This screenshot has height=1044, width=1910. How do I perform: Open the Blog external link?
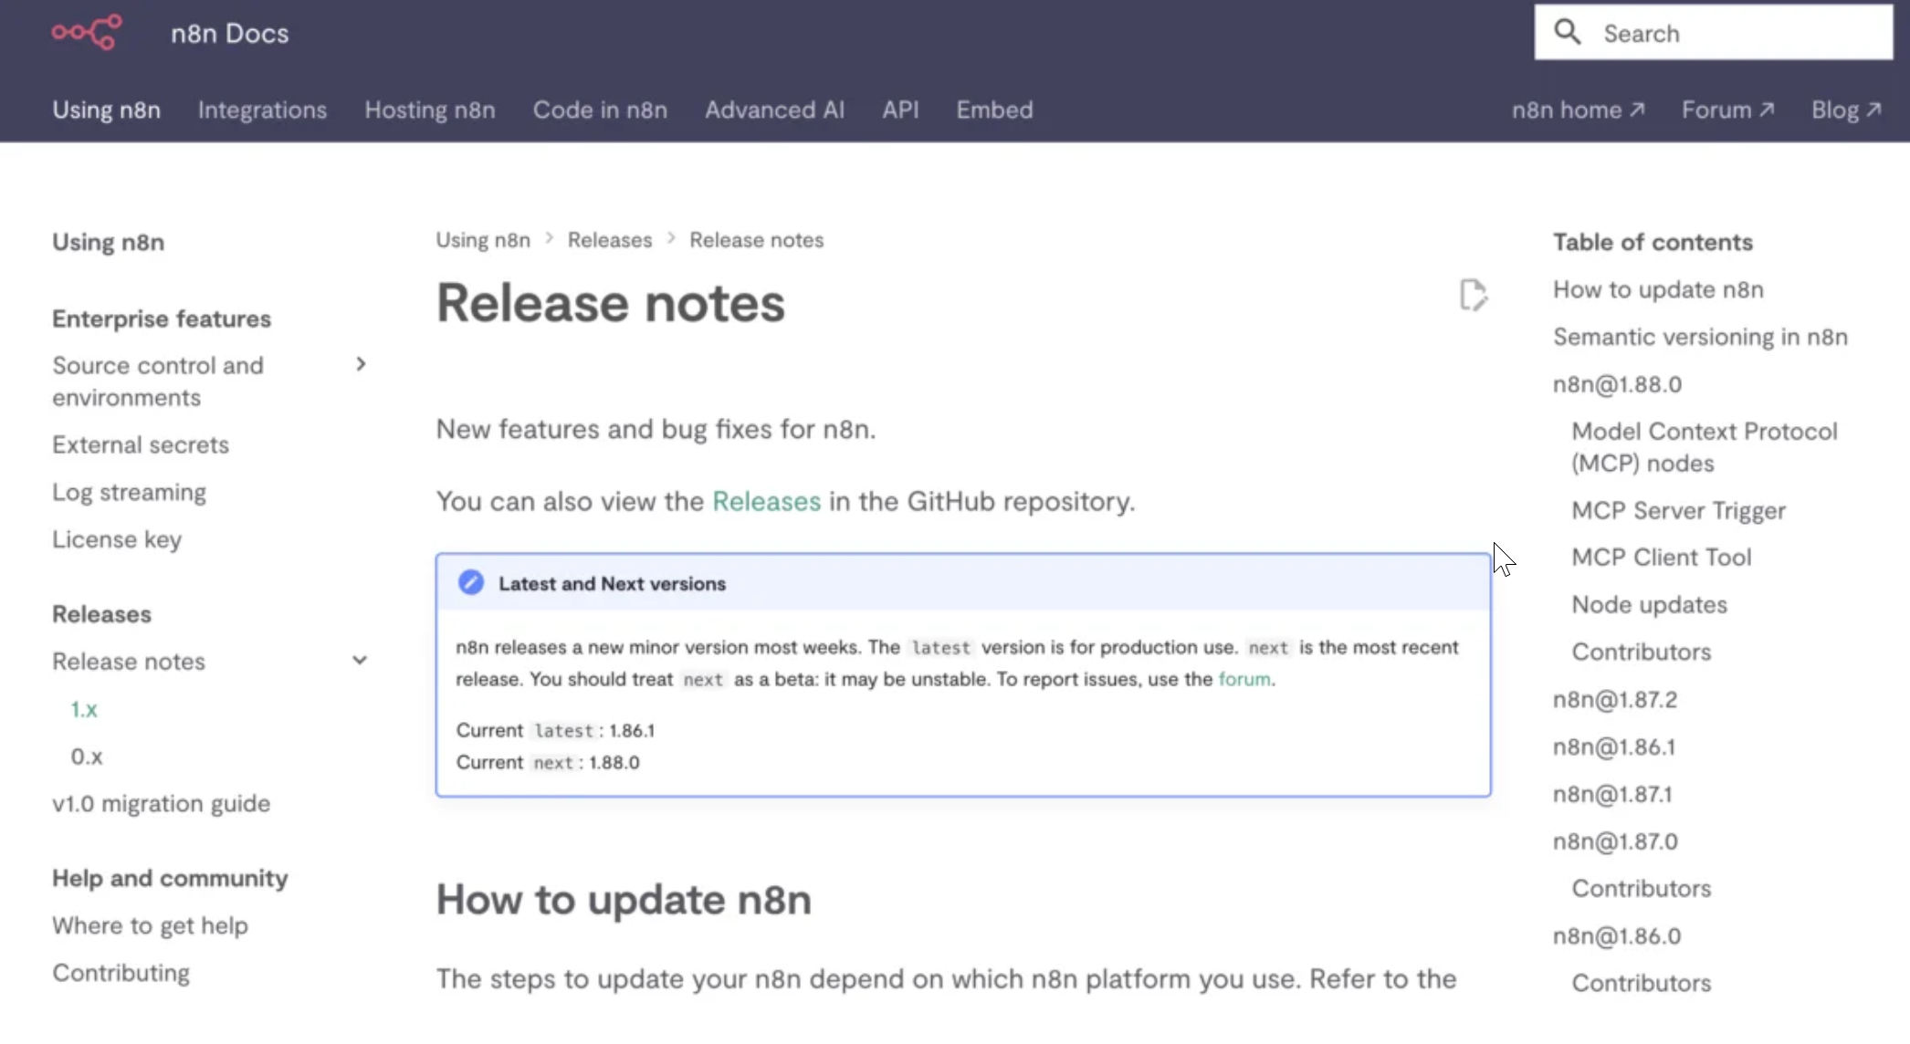click(1846, 110)
